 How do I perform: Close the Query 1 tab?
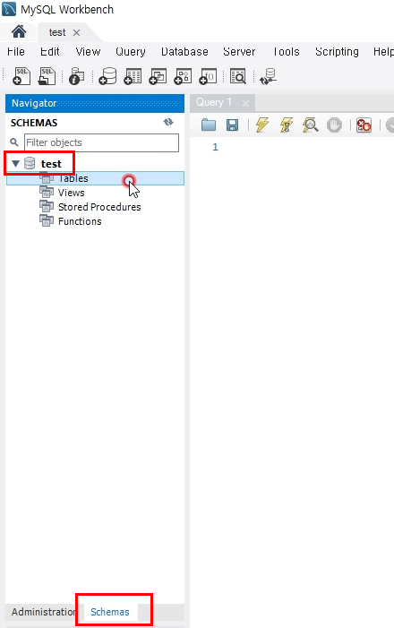pos(245,103)
